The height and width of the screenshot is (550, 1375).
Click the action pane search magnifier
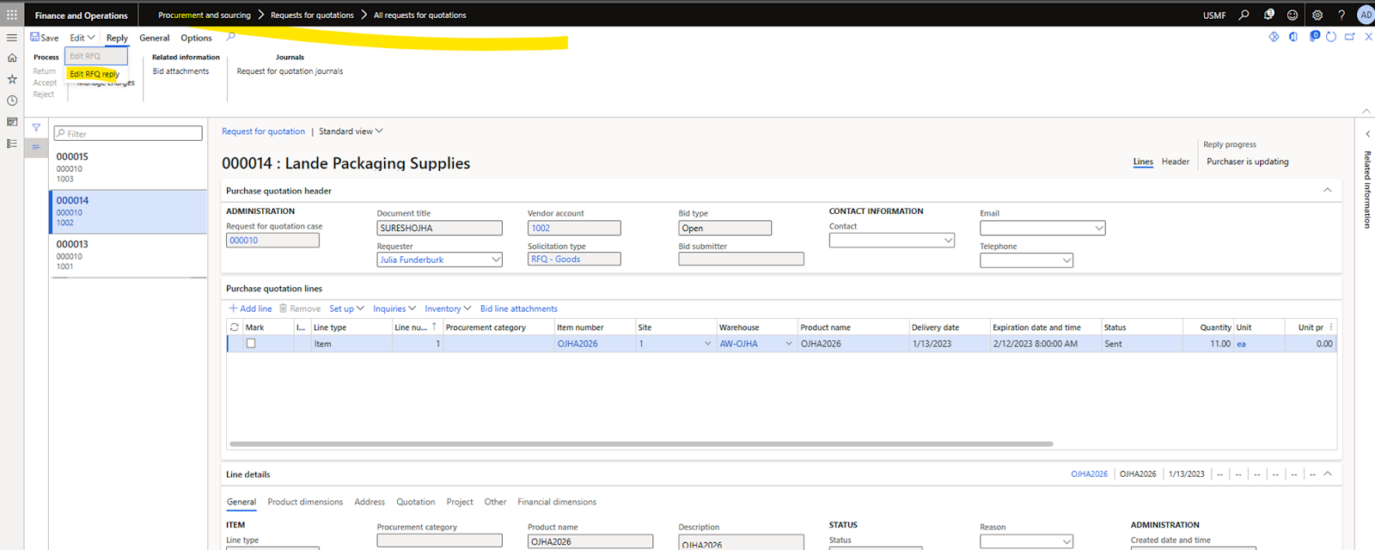[x=230, y=37]
